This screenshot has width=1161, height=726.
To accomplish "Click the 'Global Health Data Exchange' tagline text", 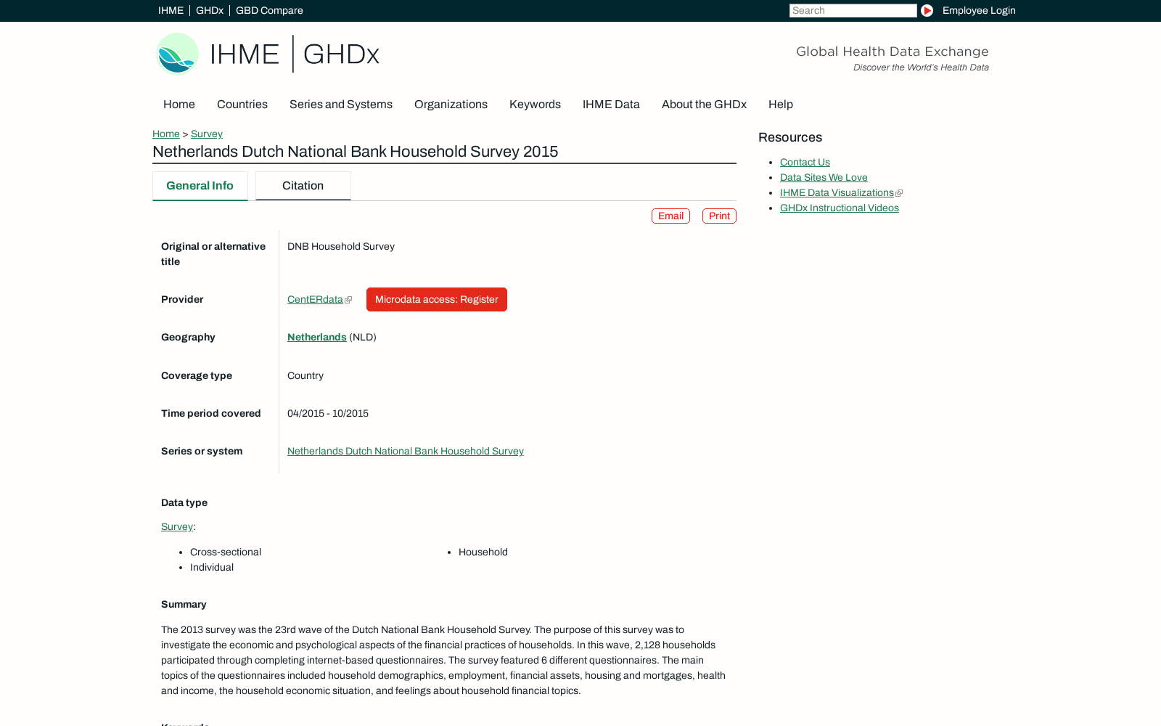I will [893, 52].
